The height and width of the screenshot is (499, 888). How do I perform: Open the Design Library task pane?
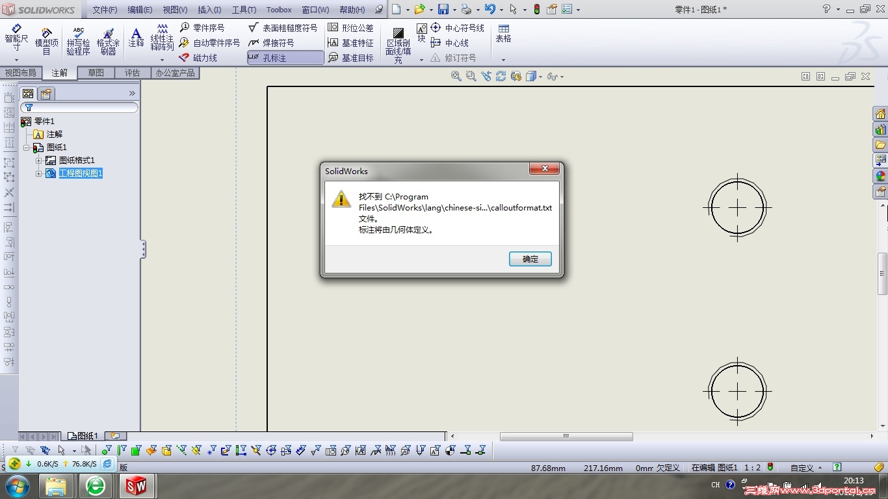pyautogui.click(x=881, y=129)
